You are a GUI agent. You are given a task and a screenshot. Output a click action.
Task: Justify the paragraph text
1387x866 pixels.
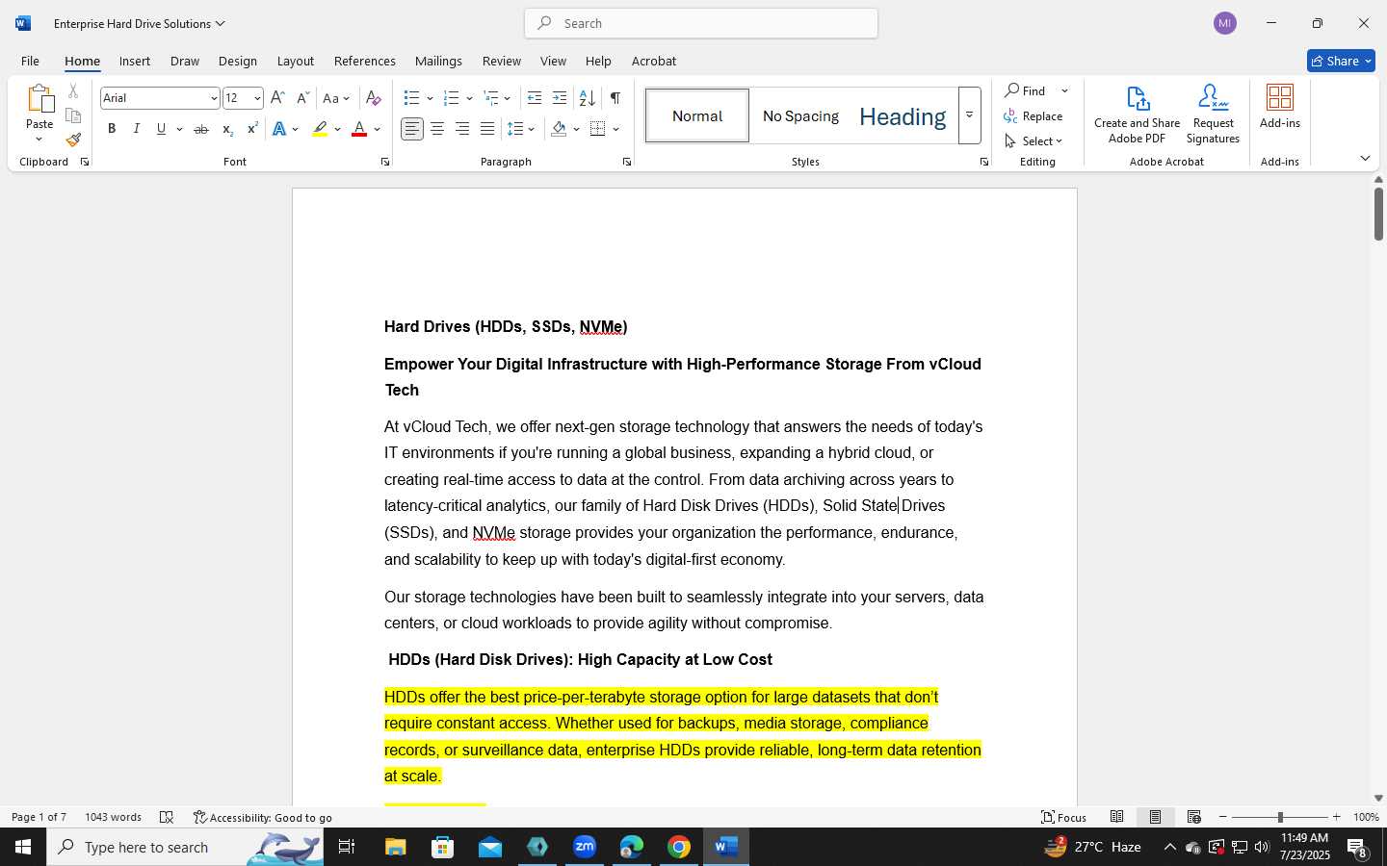coord(487,129)
